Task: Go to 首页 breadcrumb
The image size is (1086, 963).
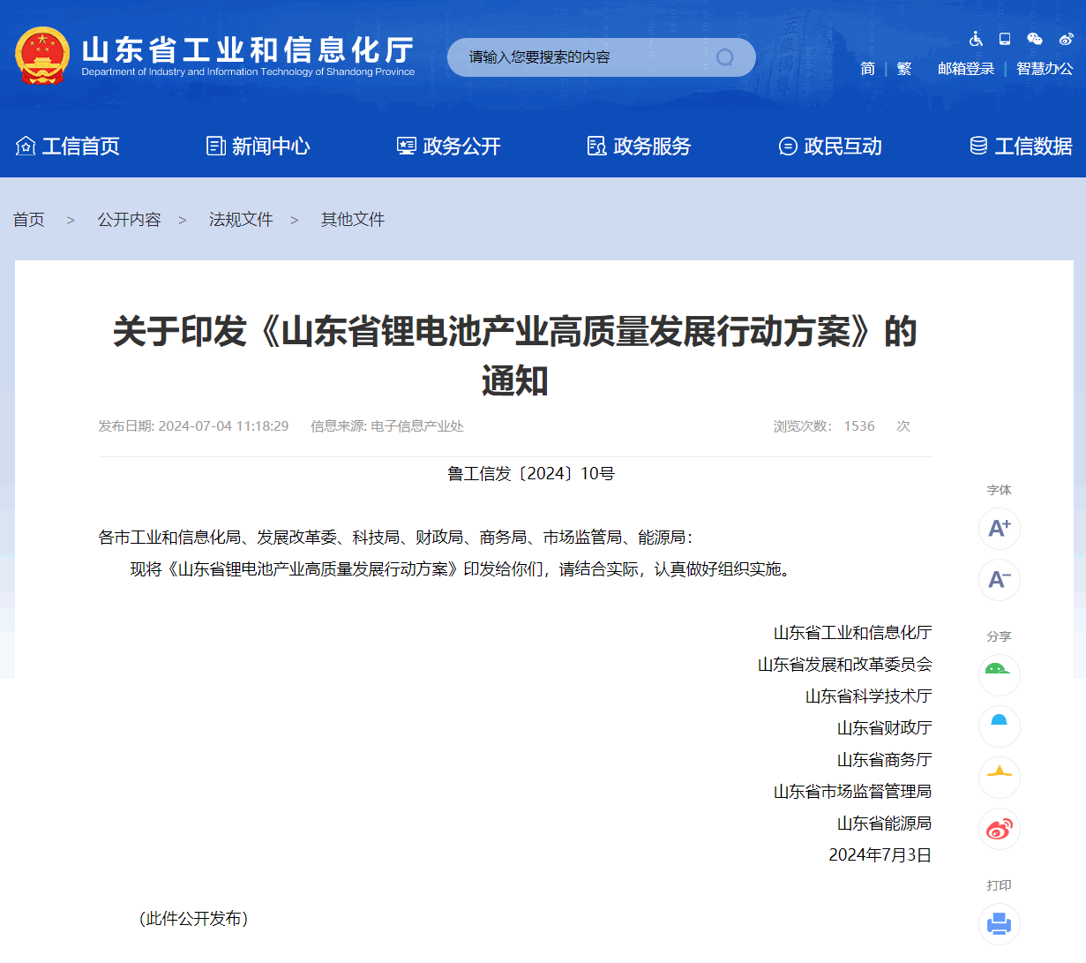Action: (x=29, y=220)
